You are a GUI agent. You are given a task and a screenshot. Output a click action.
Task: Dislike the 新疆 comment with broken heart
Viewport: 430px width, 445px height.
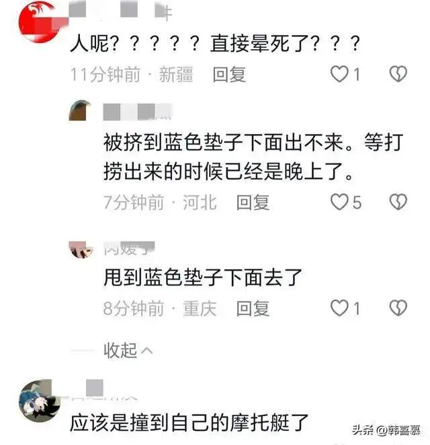(398, 74)
